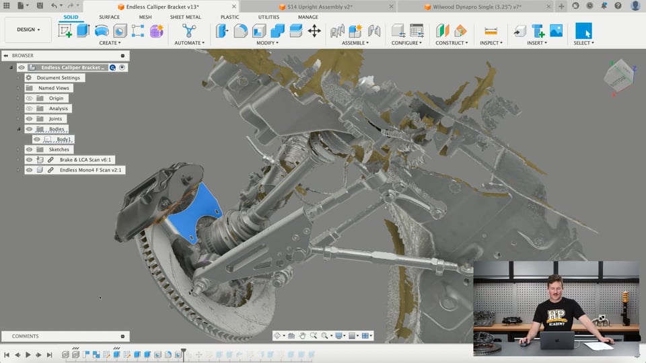This screenshot has width=646, height=363.
Task: Select the Insert McMaster-Carr Component tool
Action: pyautogui.click(x=538, y=31)
